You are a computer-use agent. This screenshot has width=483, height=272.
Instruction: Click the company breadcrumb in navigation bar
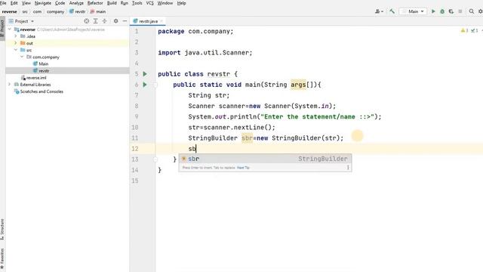click(x=55, y=11)
